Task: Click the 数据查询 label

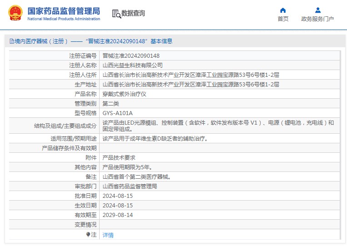Action: [133, 13]
